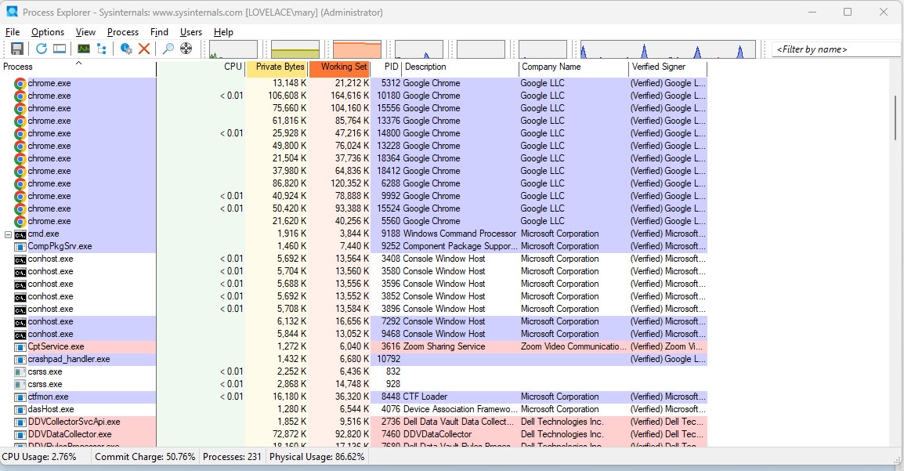Click the csrss.exe icon for PID 832
The height and width of the screenshot is (471, 904).
(20, 372)
